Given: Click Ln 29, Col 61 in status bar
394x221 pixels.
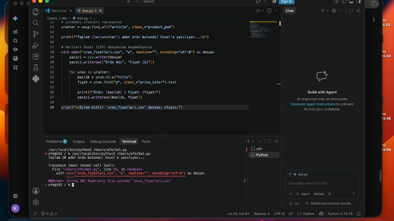Looking at the screenshot, I should tap(239, 214).
